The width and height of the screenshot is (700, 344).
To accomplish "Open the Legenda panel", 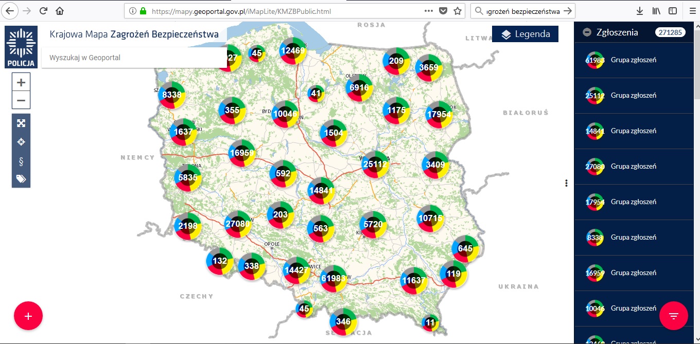I will click(x=525, y=34).
